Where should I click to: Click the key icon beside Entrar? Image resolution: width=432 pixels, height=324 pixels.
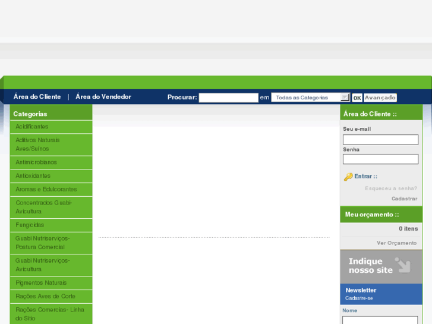tap(348, 177)
